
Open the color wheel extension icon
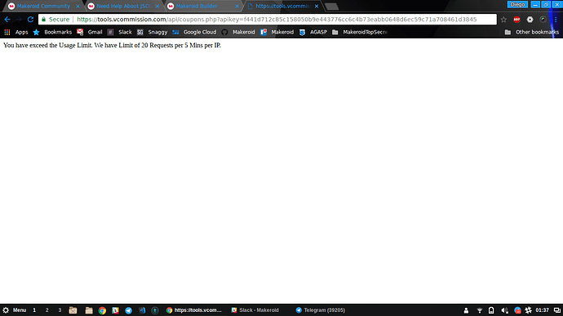(543, 20)
